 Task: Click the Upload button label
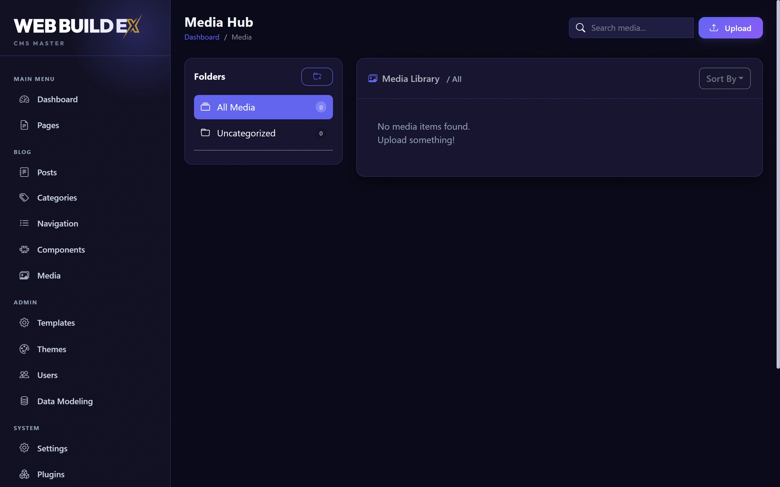(x=738, y=28)
